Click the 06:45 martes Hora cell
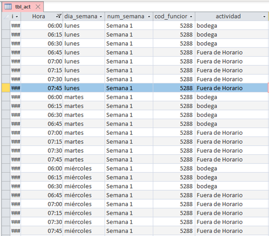The height and width of the screenshot is (236, 269). [x=42, y=124]
